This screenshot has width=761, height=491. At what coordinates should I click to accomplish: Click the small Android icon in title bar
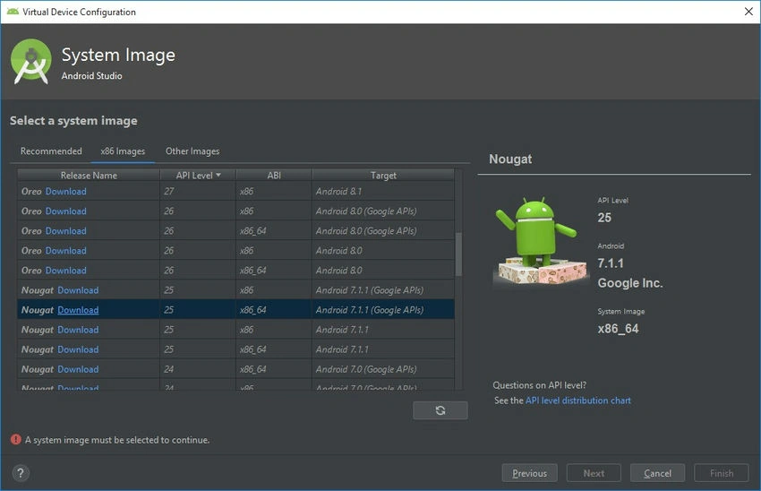(x=13, y=12)
